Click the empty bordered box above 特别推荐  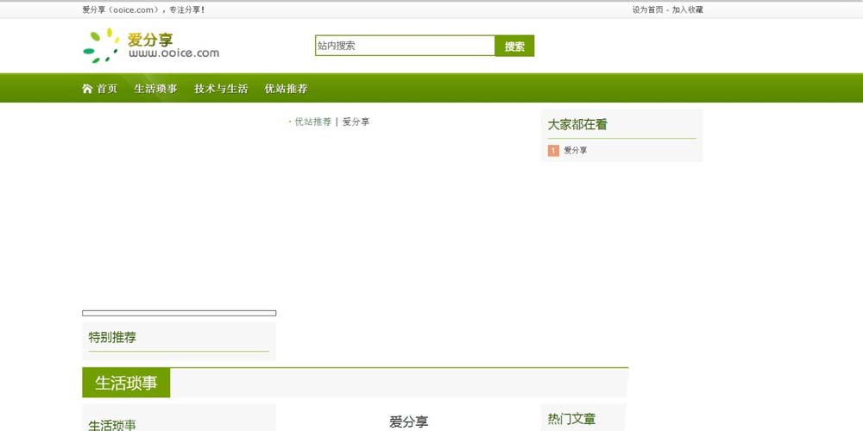pos(179,314)
